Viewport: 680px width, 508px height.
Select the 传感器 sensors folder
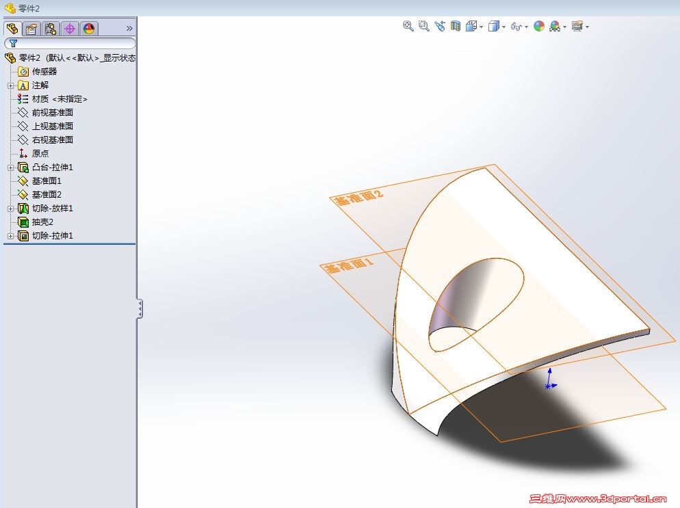tap(38, 72)
